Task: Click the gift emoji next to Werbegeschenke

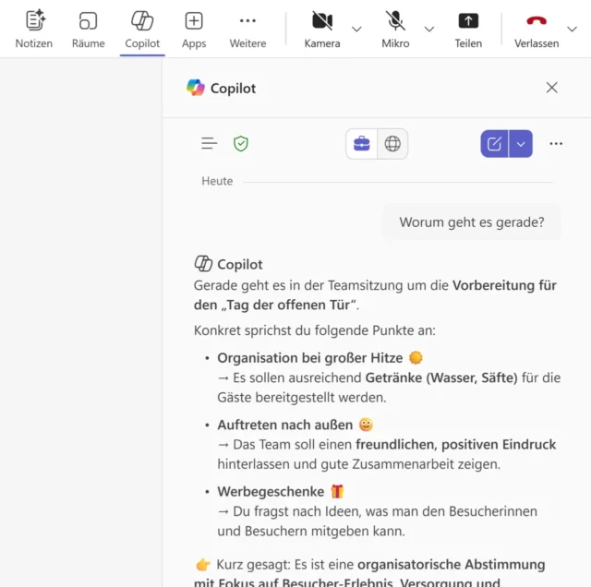Action: pos(337,491)
